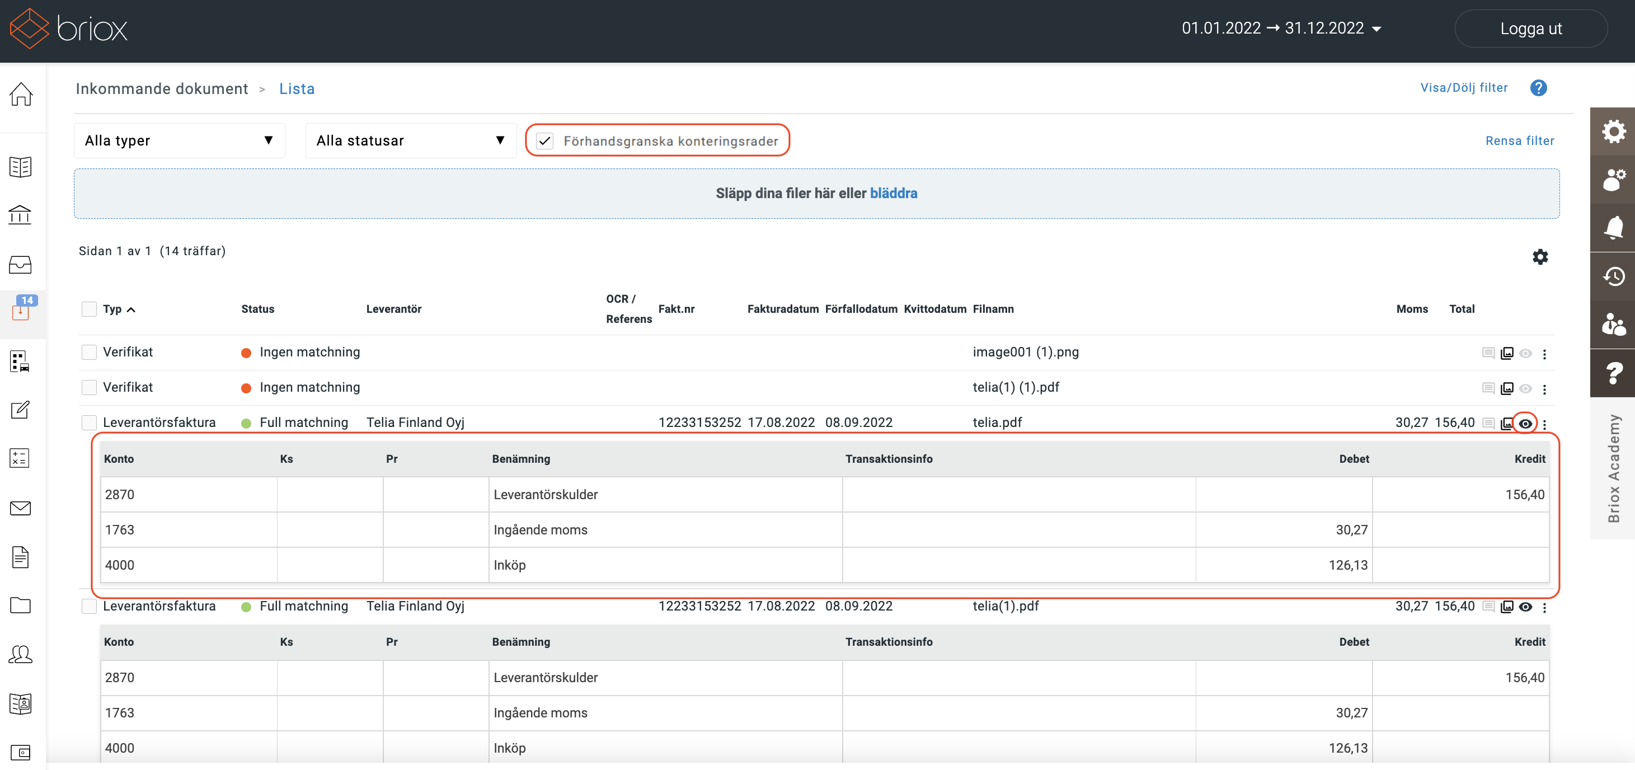This screenshot has width=1635, height=770.
Task: Uncheck Förhandsgranska konteringsrader checkbox
Action: [544, 141]
